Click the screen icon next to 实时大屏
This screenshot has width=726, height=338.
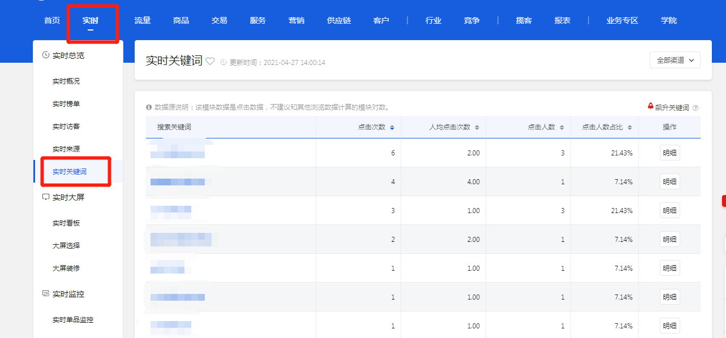[x=46, y=197]
